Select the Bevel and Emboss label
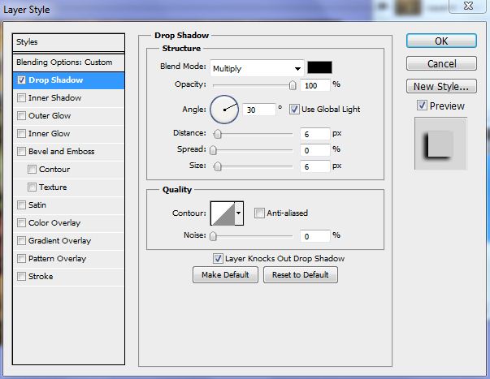 tap(61, 152)
